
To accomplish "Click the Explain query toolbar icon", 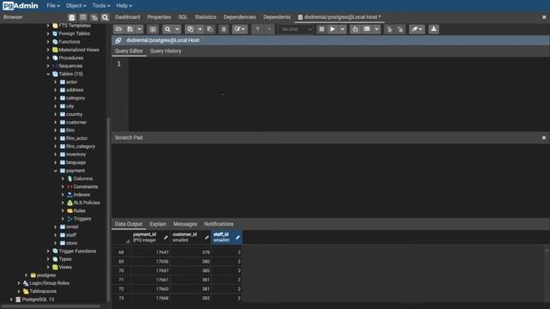I will coord(355,29).
